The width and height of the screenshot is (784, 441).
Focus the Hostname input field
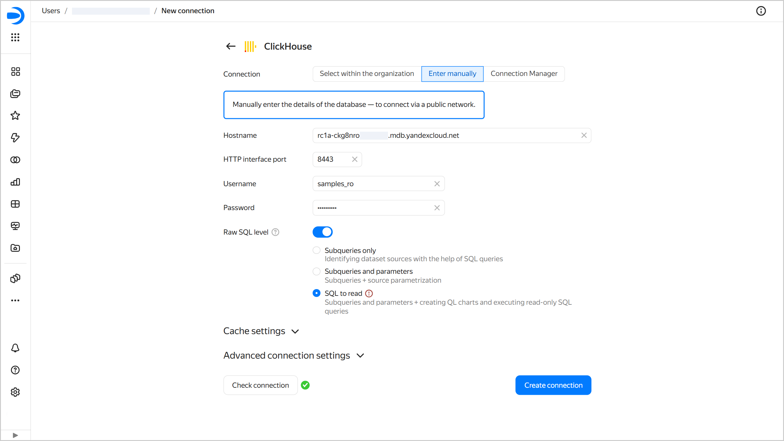(452, 135)
